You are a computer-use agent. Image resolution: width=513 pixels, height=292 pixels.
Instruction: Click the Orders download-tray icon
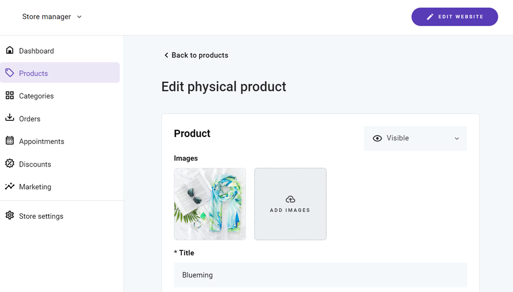10,118
